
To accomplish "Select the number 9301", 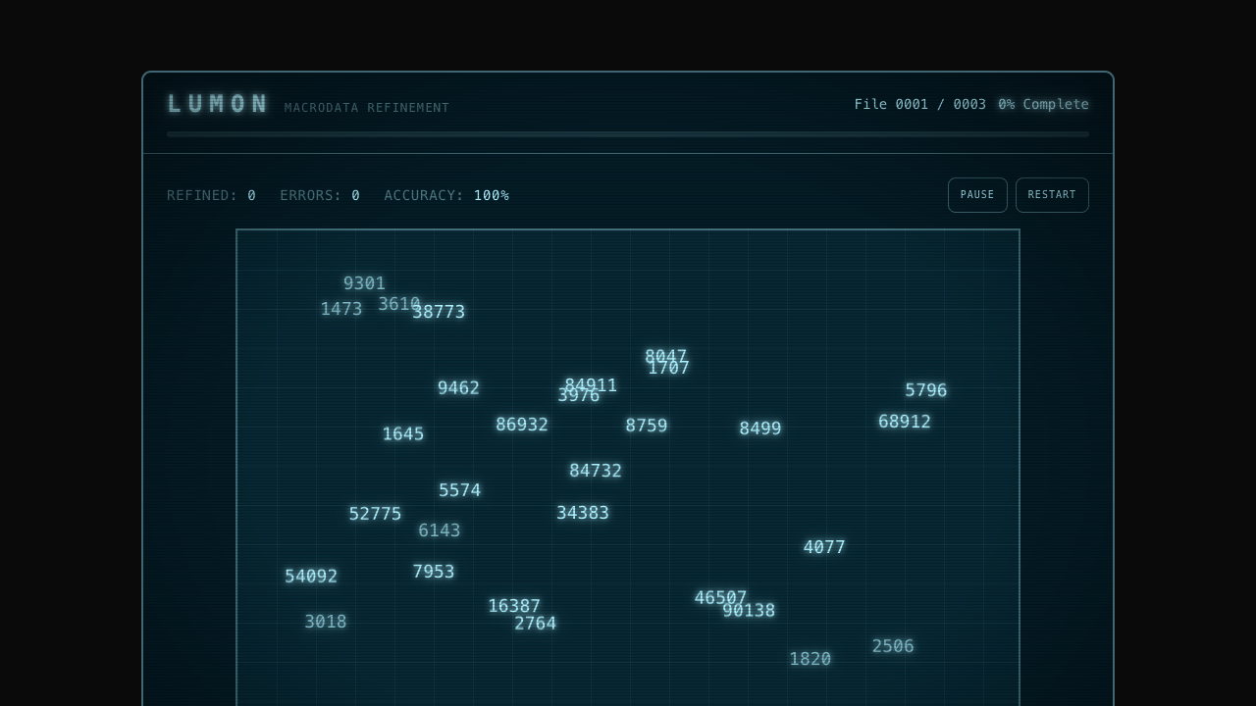I will point(364,283).
